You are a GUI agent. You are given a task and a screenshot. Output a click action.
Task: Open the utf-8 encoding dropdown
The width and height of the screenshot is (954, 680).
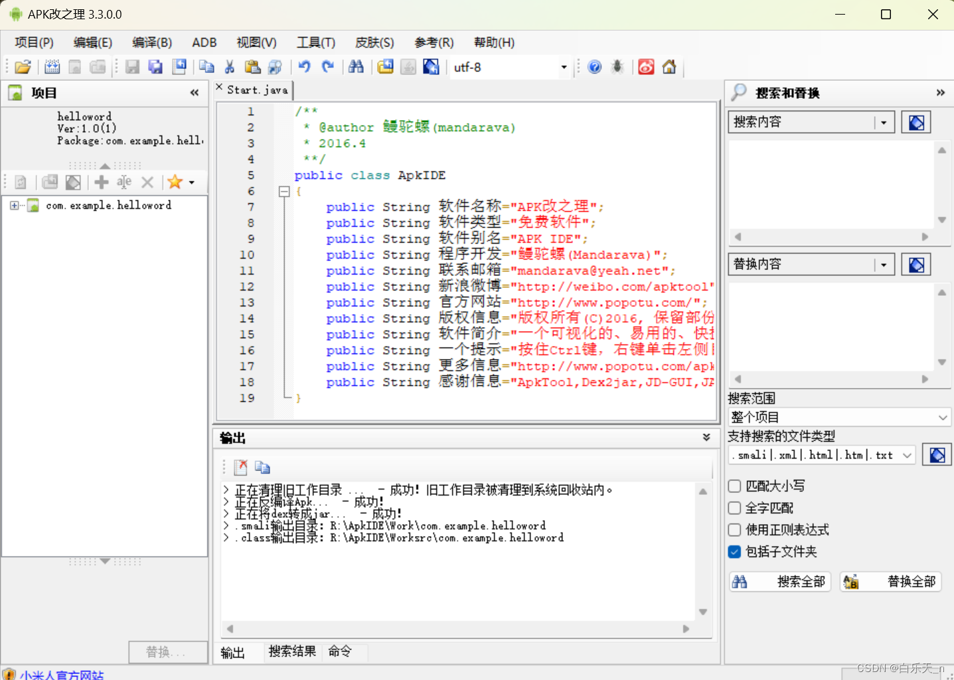point(564,67)
